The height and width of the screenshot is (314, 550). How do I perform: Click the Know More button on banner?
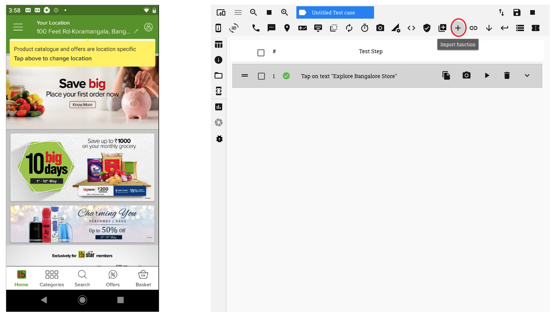[83, 105]
